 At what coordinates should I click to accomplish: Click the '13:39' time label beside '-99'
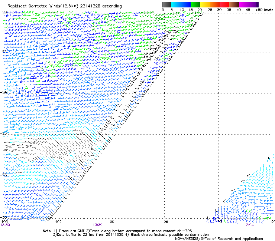point(97,225)
